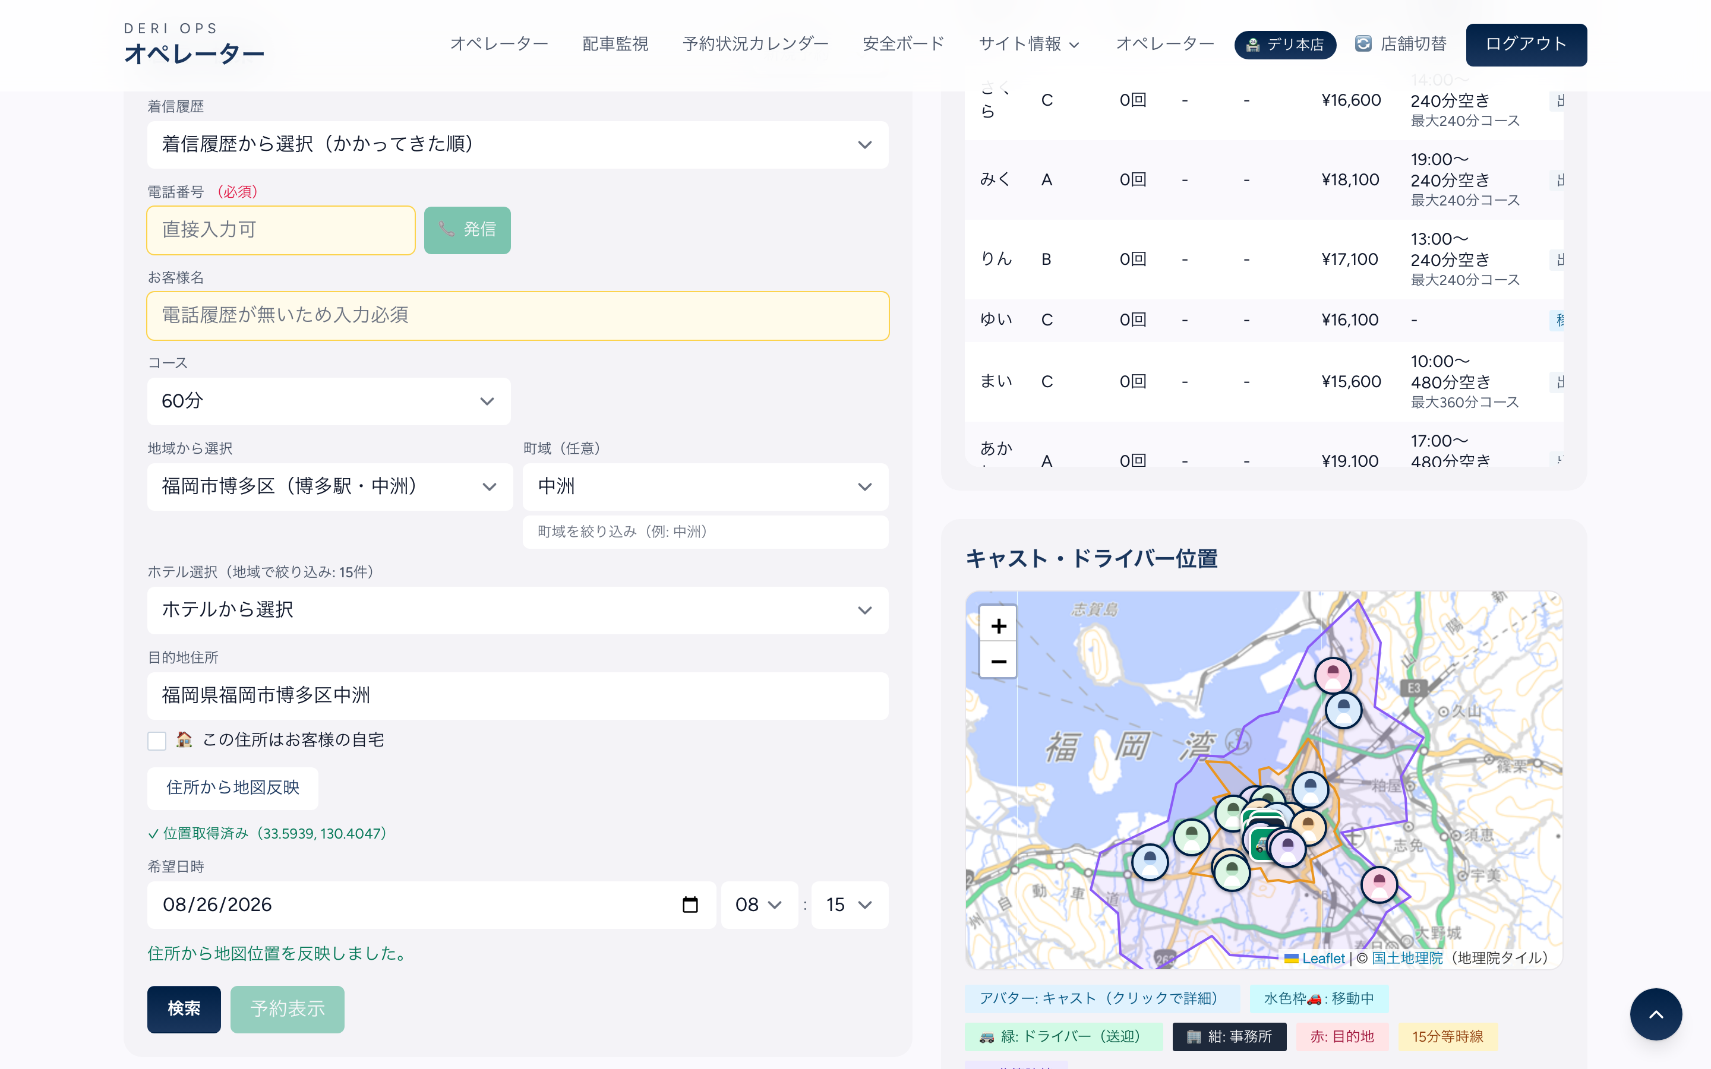Click the DERI OPS オペレーター logo
Image resolution: width=1711 pixels, height=1069 pixels.
194,44
